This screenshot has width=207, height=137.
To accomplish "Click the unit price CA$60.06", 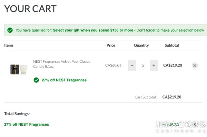I will pos(113,65).
